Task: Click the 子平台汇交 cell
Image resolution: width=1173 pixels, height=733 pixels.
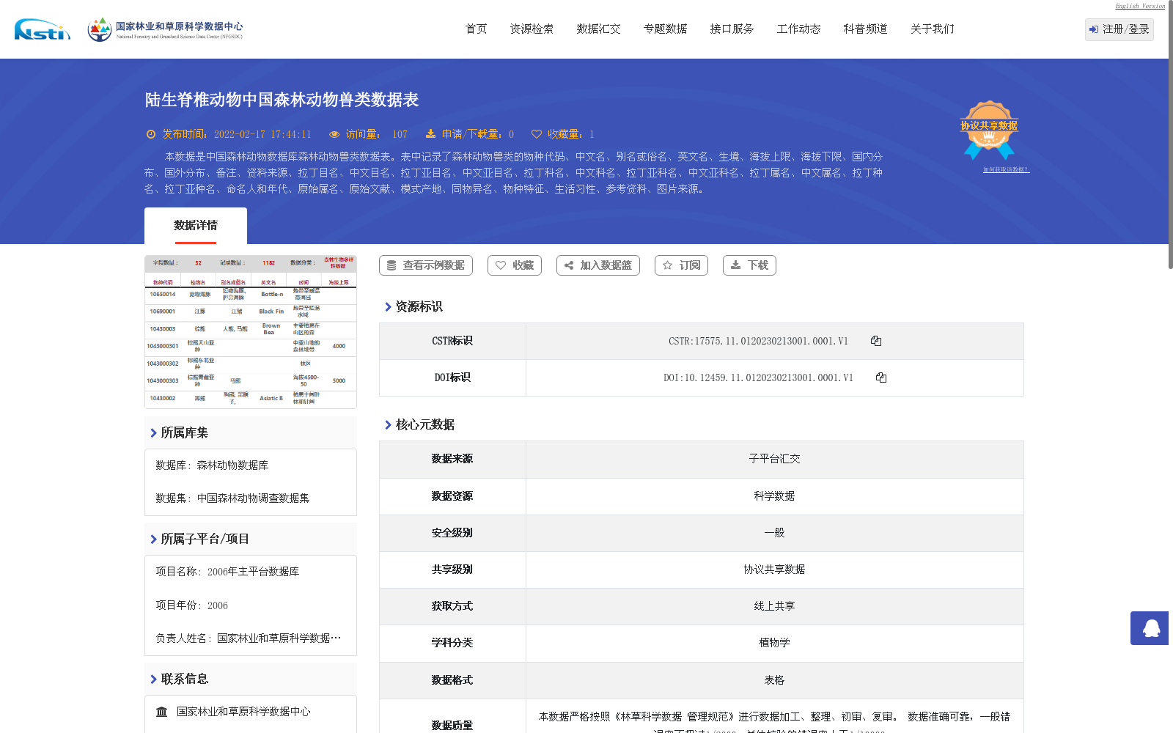Action: click(x=775, y=459)
